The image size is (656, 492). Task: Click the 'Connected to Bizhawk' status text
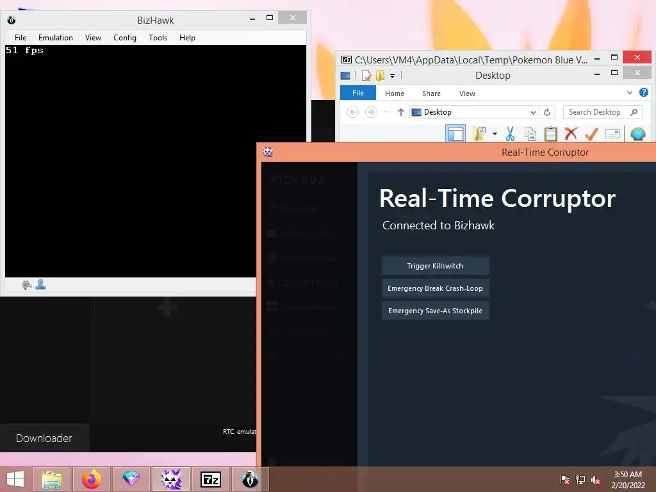tap(438, 225)
